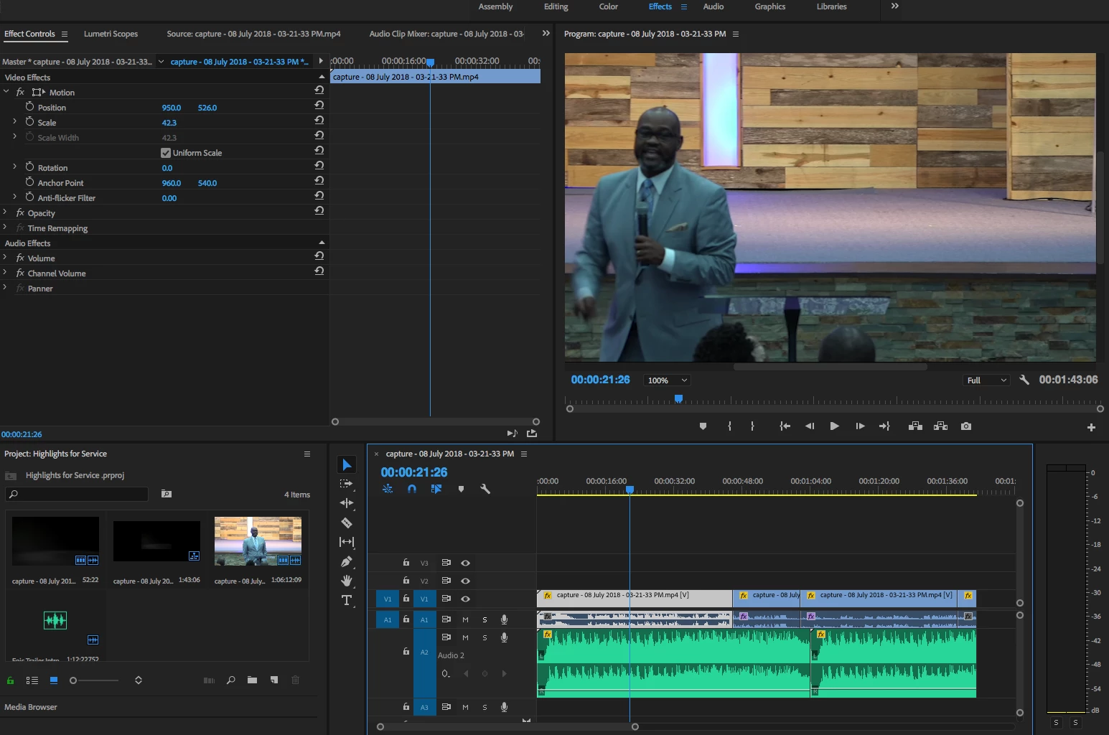Open the 100% zoom level dropdown
Image resolution: width=1109 pixels, height=735 pixels.
667,380
